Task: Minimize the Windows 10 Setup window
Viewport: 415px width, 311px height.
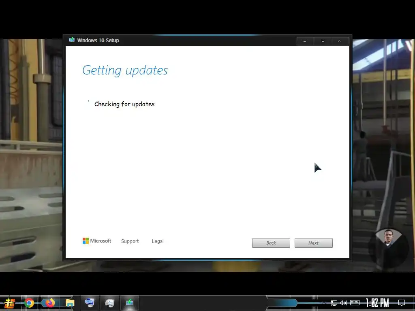Action: click(305, 41)
